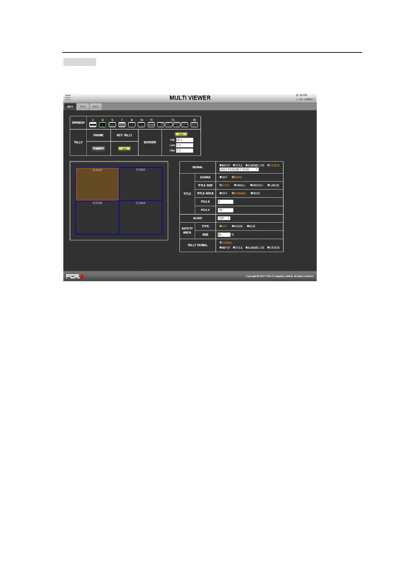
Task: Select the 7-division layout icon
Action: pyautogui.click(x=122, y=125)
